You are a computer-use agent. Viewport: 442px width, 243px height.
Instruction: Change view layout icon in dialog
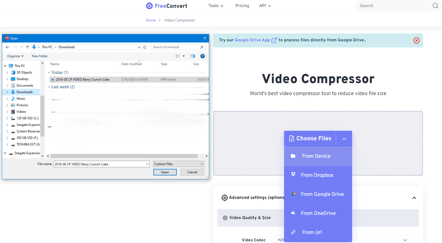(178, 56)
